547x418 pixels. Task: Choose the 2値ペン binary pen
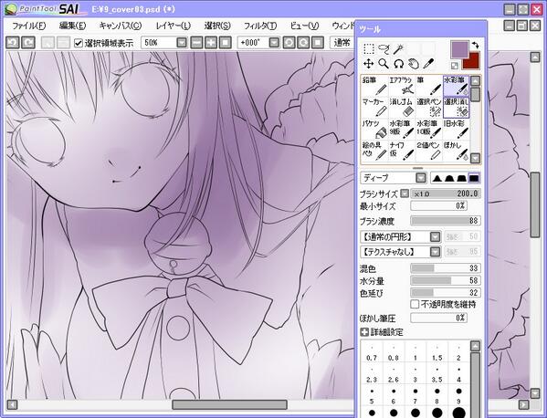[429, 151]
